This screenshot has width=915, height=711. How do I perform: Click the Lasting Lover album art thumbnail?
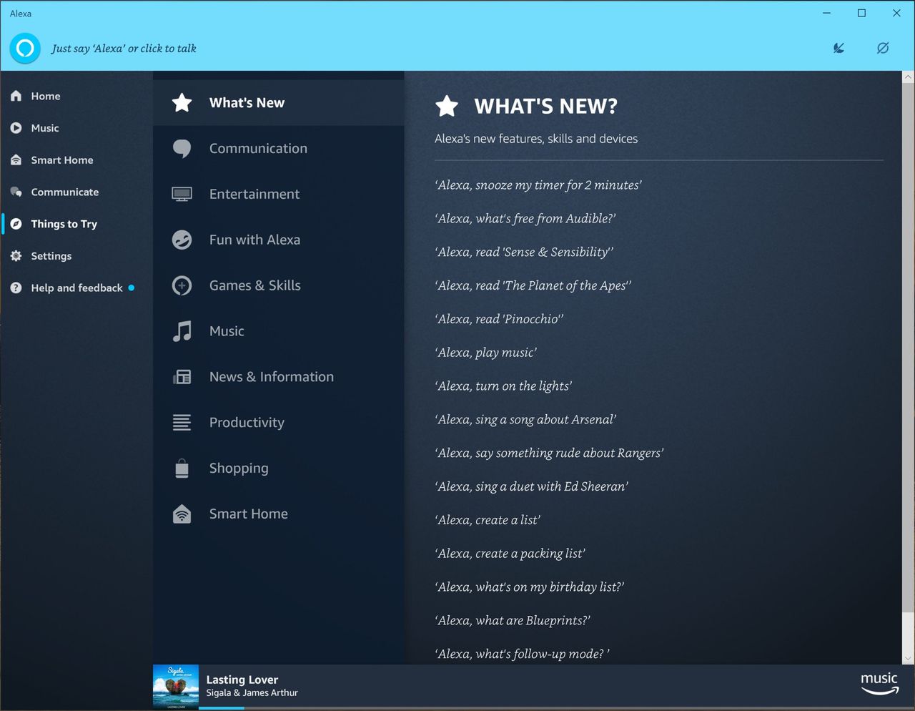point(176,687)
